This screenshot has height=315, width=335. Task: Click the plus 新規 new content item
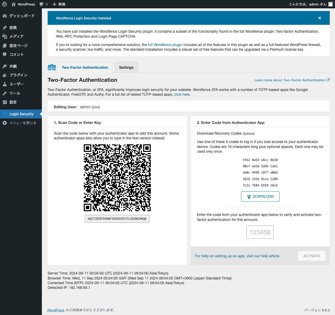[59, 4]
